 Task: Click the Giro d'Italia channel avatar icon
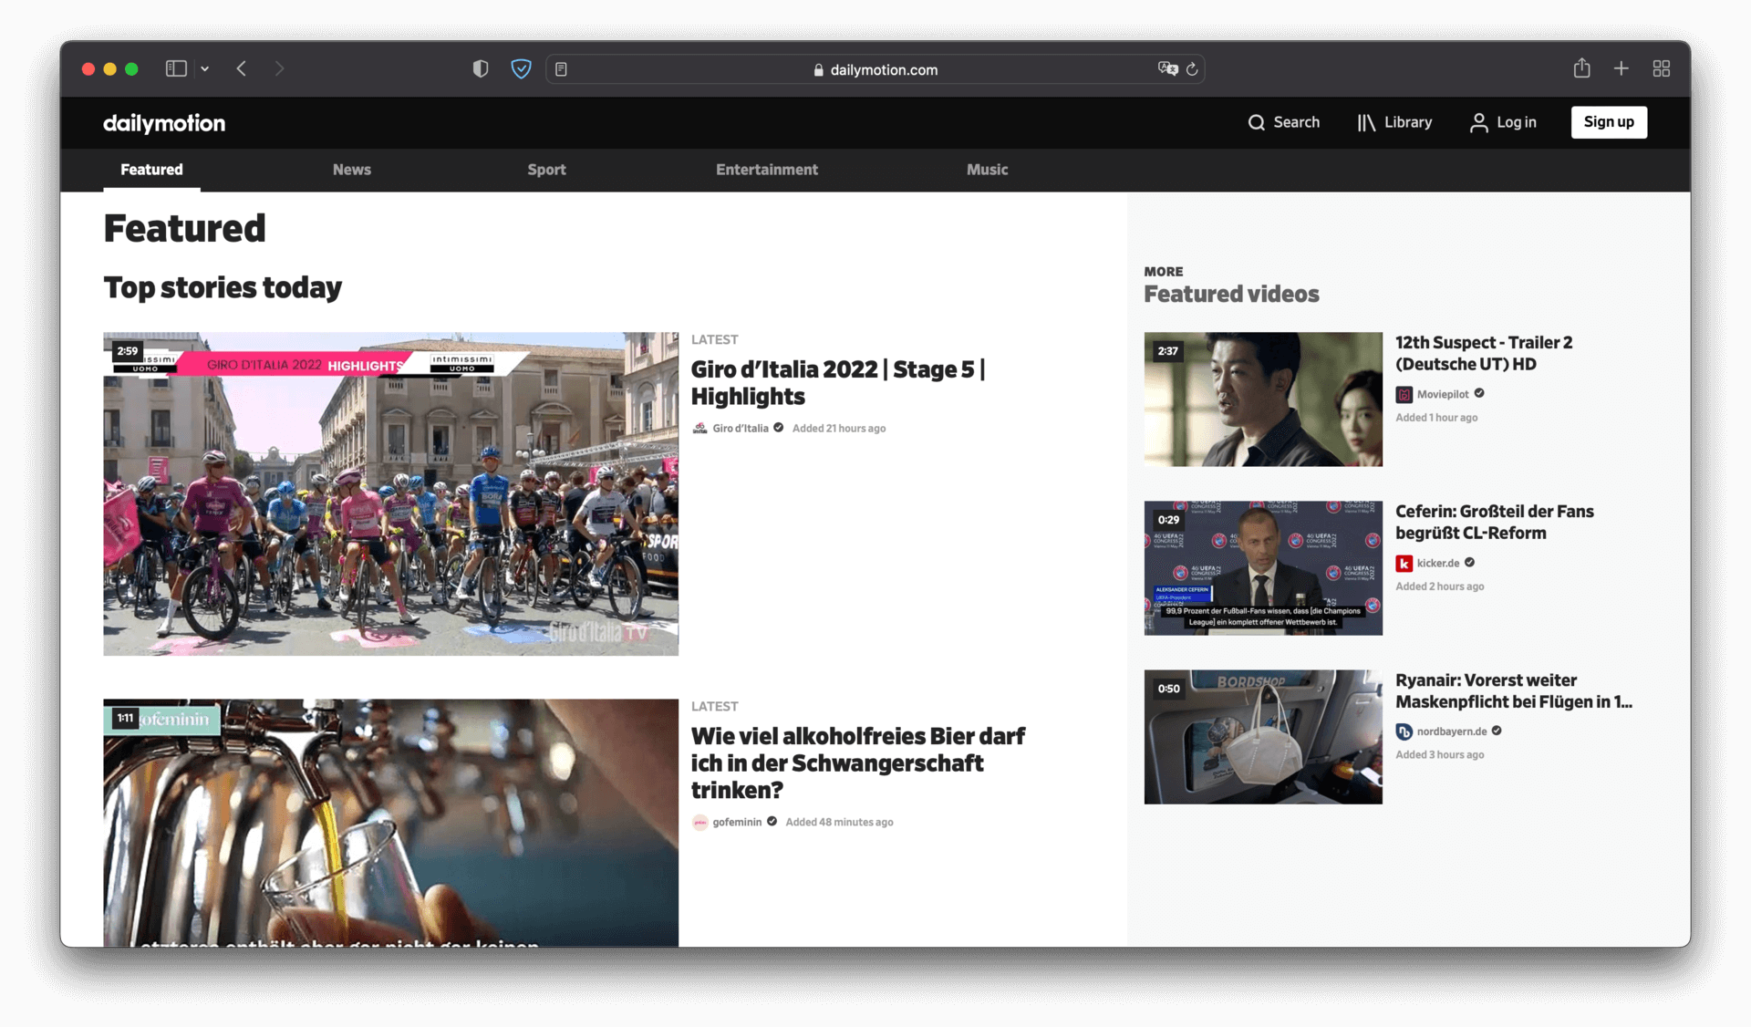pos(699,428)
